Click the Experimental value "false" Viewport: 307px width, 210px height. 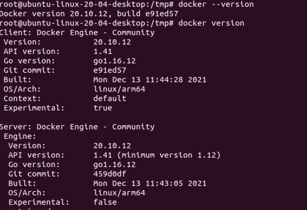tap(105, 202)
